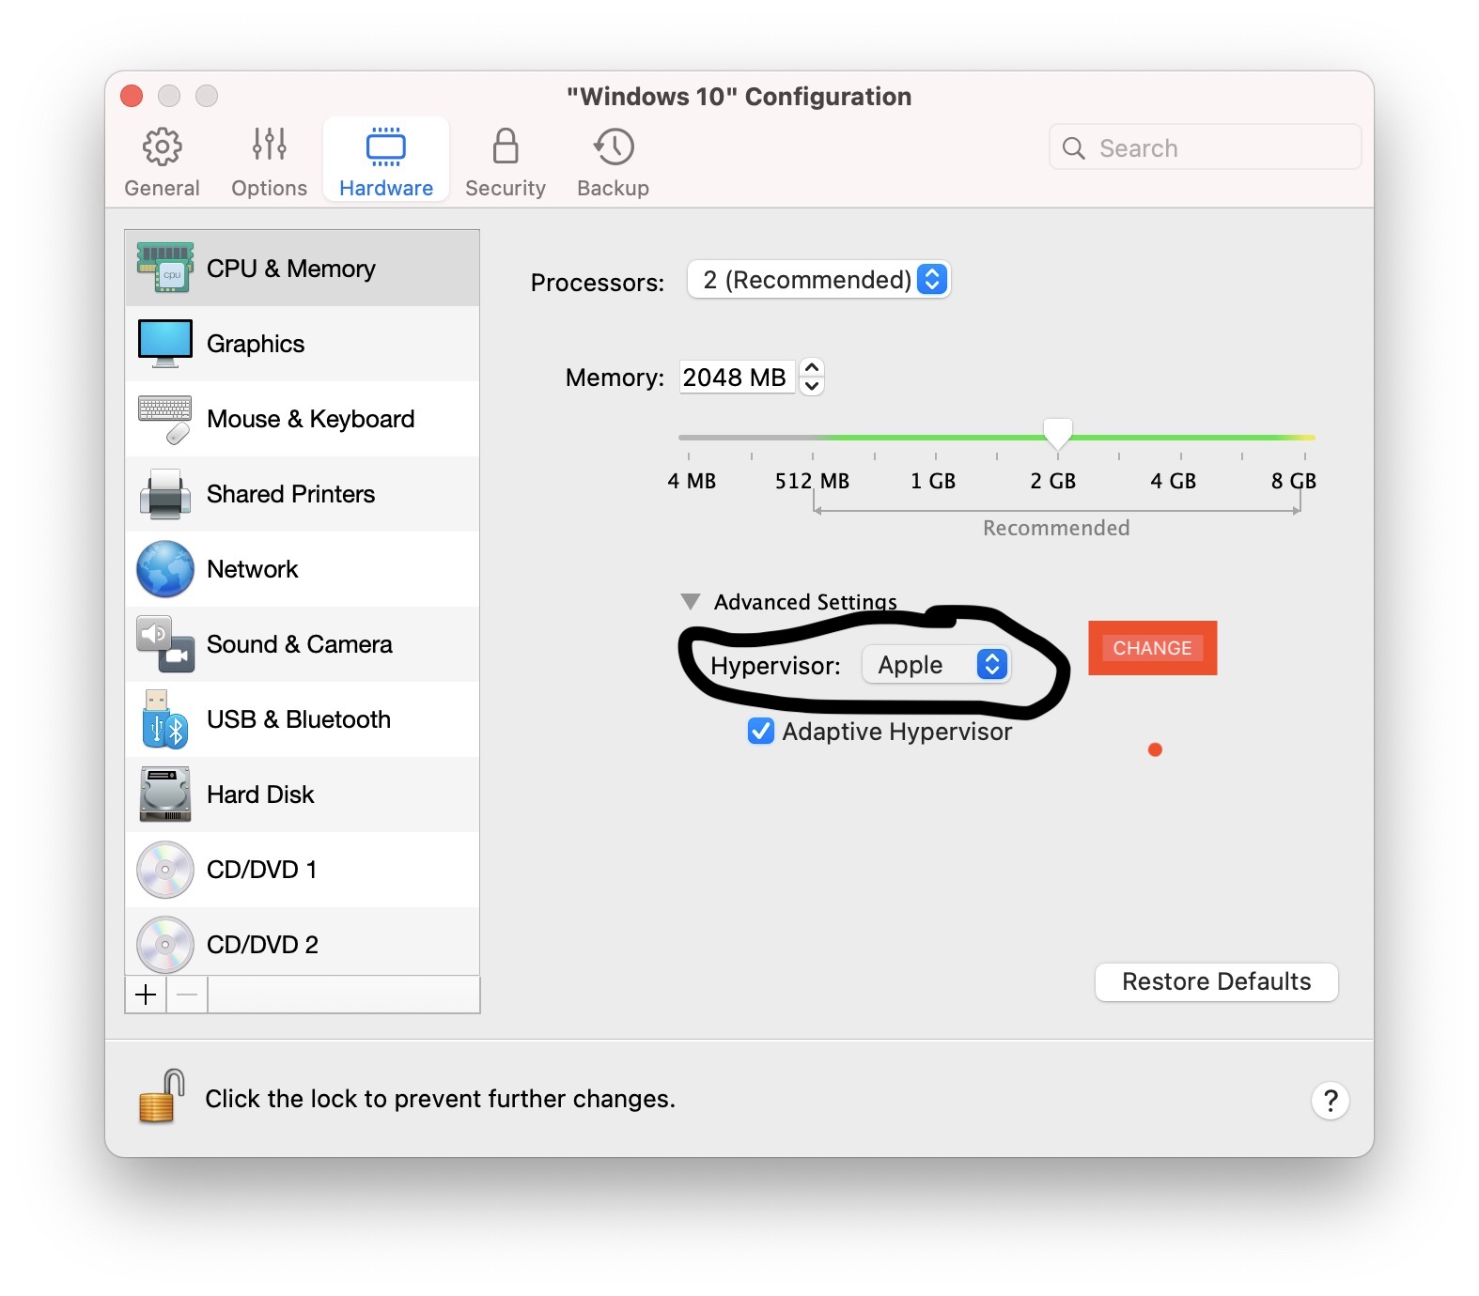
Task: Add a device with plus button
Action: coord(146,995)
